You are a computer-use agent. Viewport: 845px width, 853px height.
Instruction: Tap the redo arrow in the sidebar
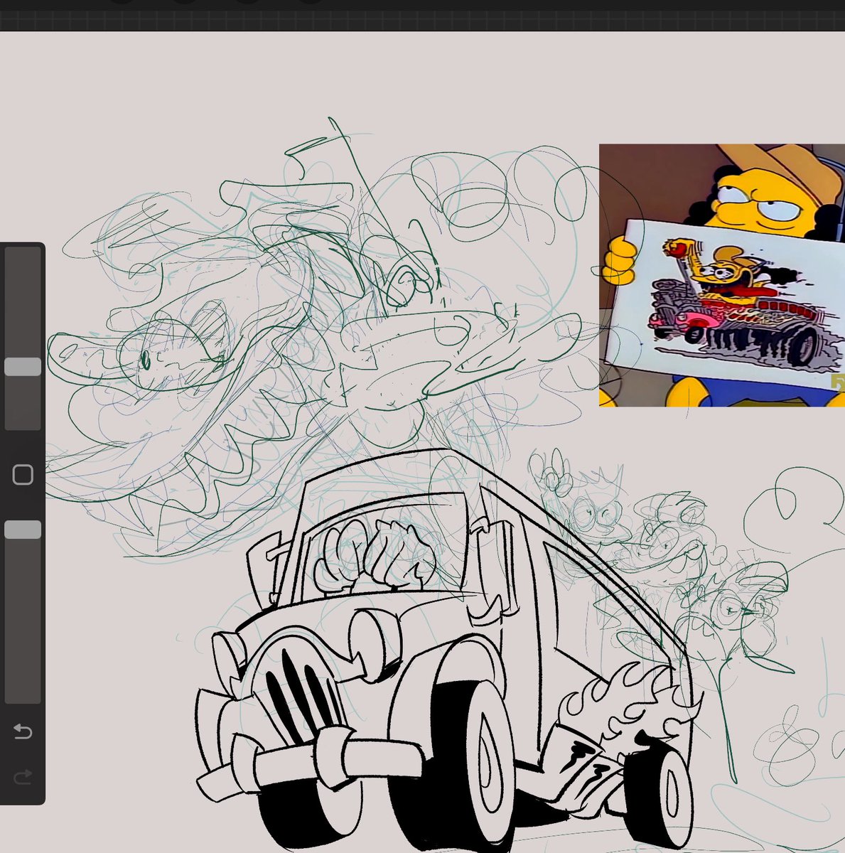[x=23, y=776]
